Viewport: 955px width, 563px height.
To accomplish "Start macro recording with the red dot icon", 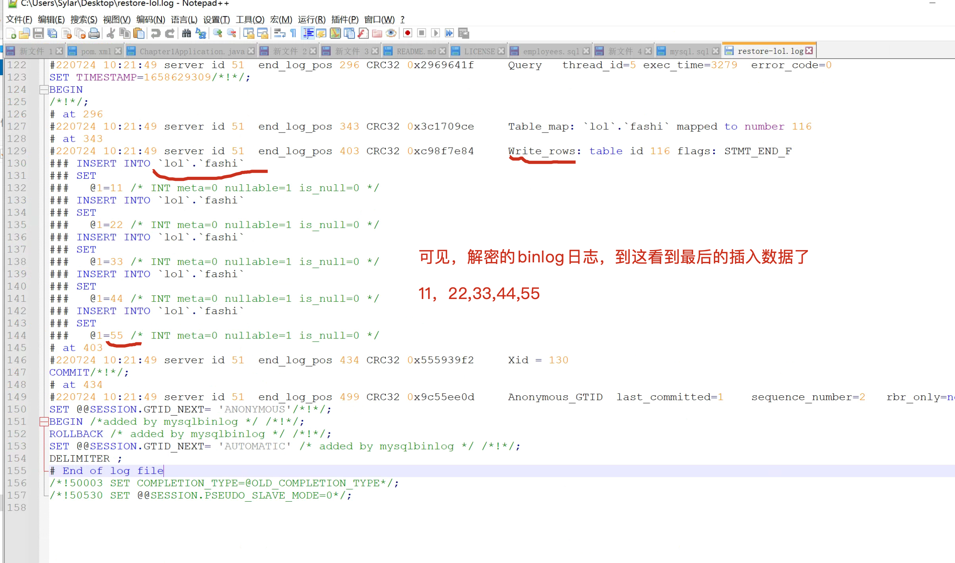I will coord(407,33).
